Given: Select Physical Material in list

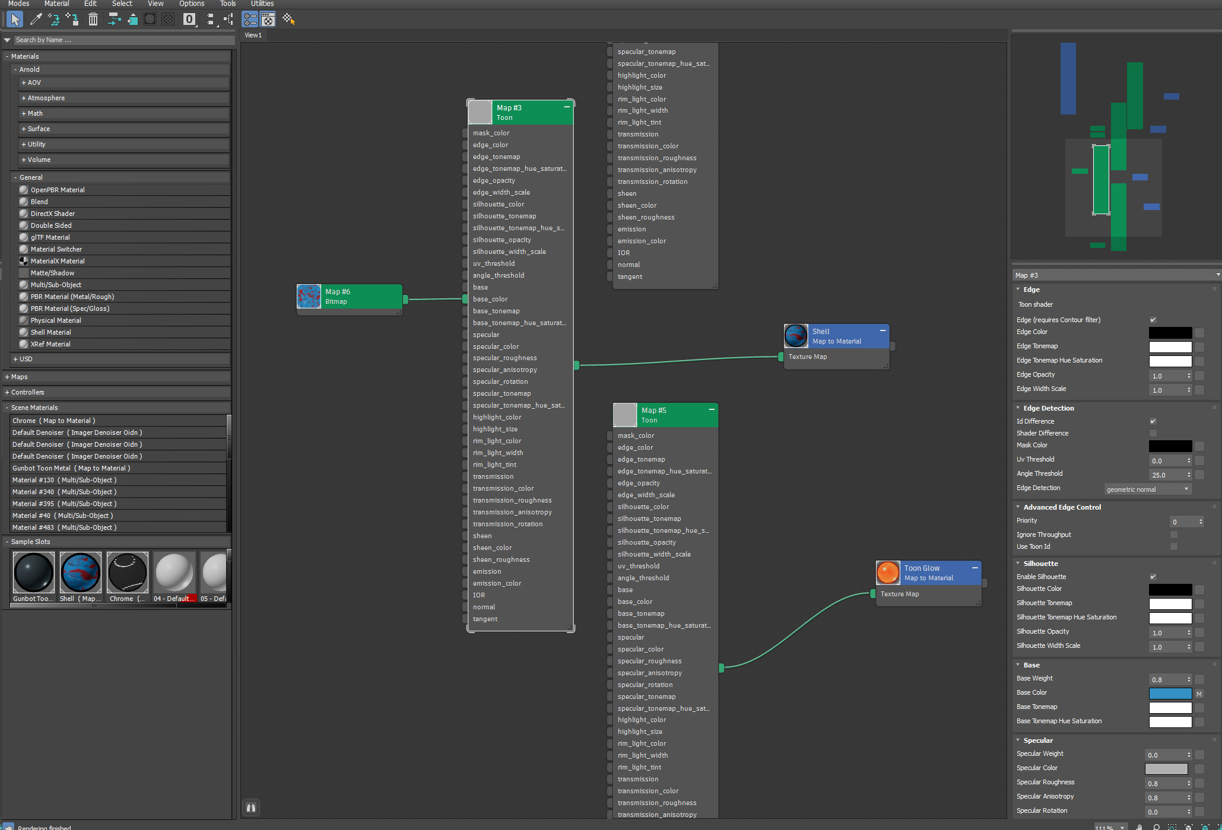Looking at the screenshot, I should point(56,320).
